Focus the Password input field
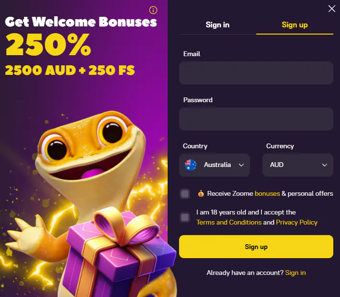 pyautogui.click(x=256, y=119)
